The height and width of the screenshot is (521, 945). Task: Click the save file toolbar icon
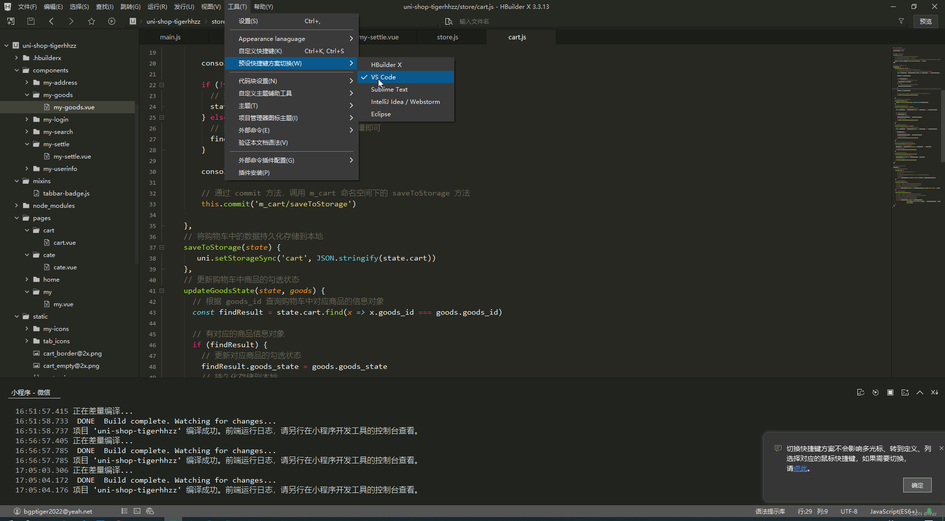pyautogui.click(x=31, y=21)
